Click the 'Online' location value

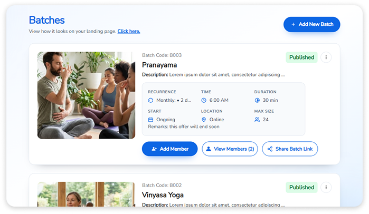tap(216, 120)
